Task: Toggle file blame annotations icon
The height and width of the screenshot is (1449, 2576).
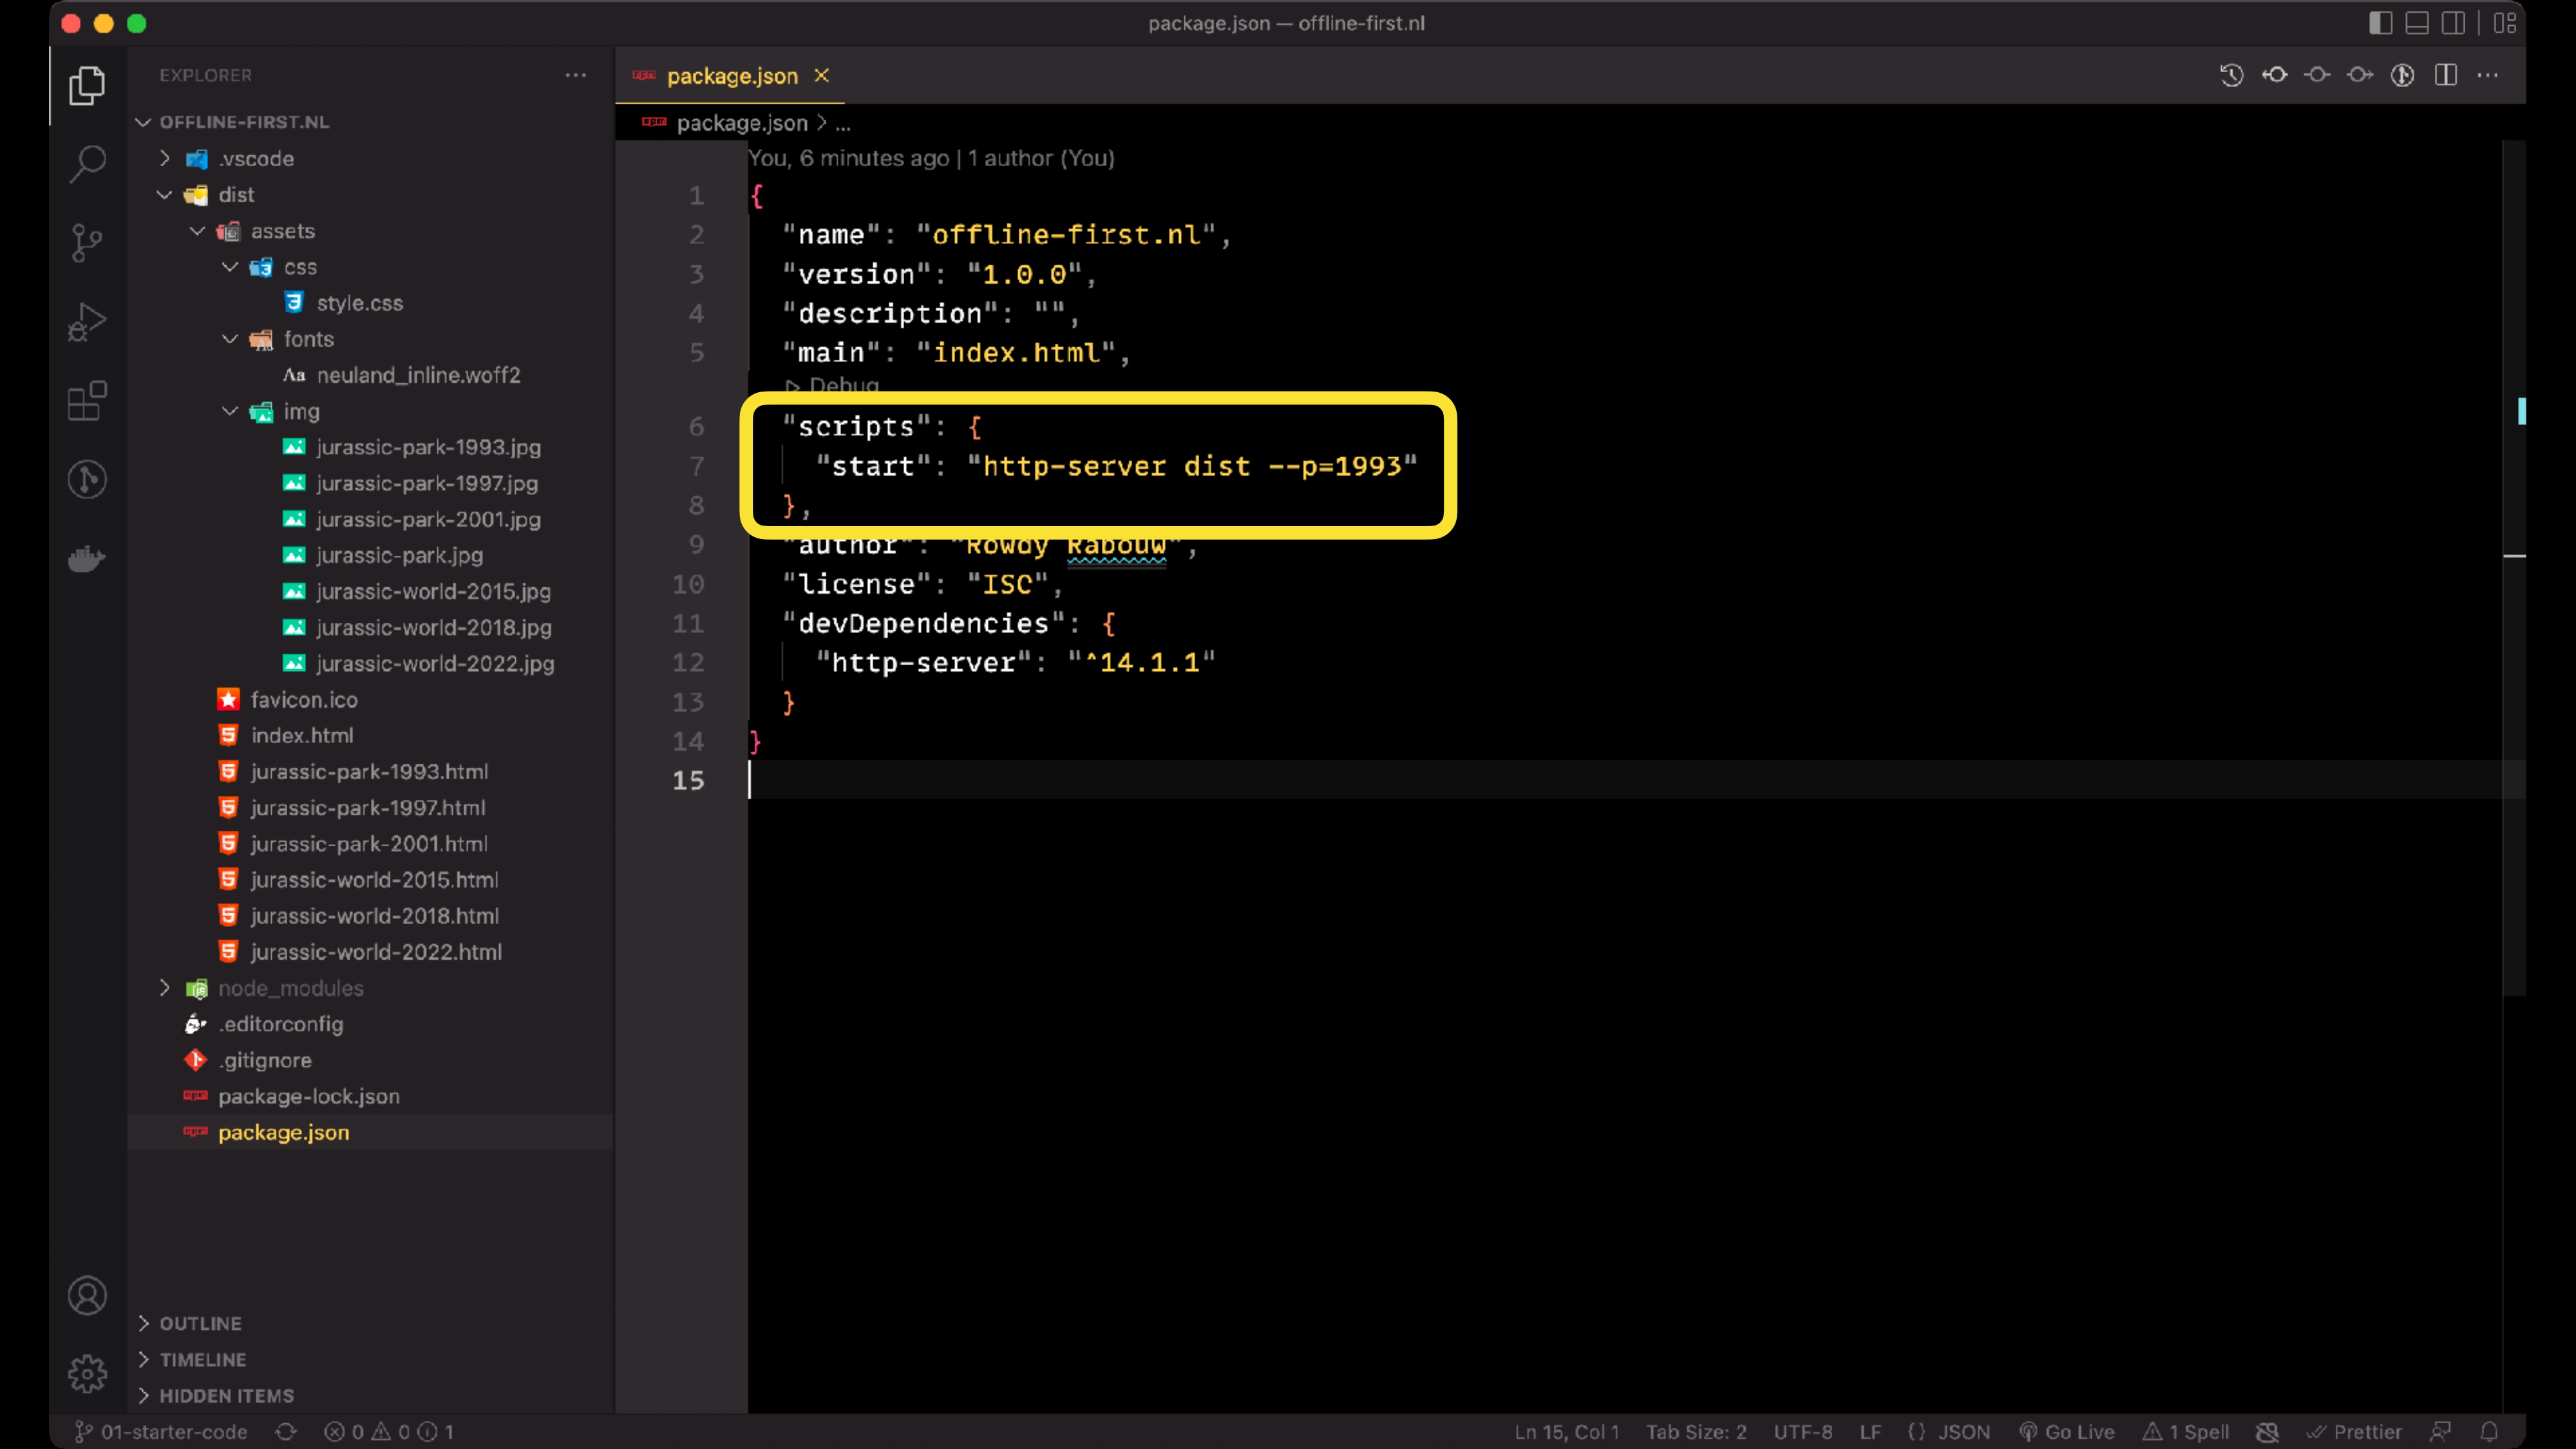Action: 2403,75
